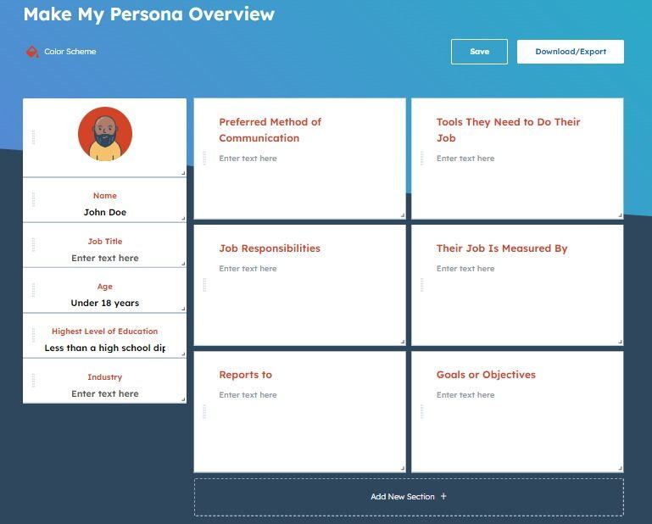Open the Highest Level of Education selection
Screen dimensions: 652x524
coord(105,348)
